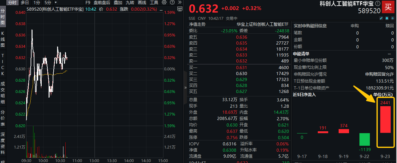Switch to the 多日 tab
Screen dimensions: 397x163
[25, 3]
